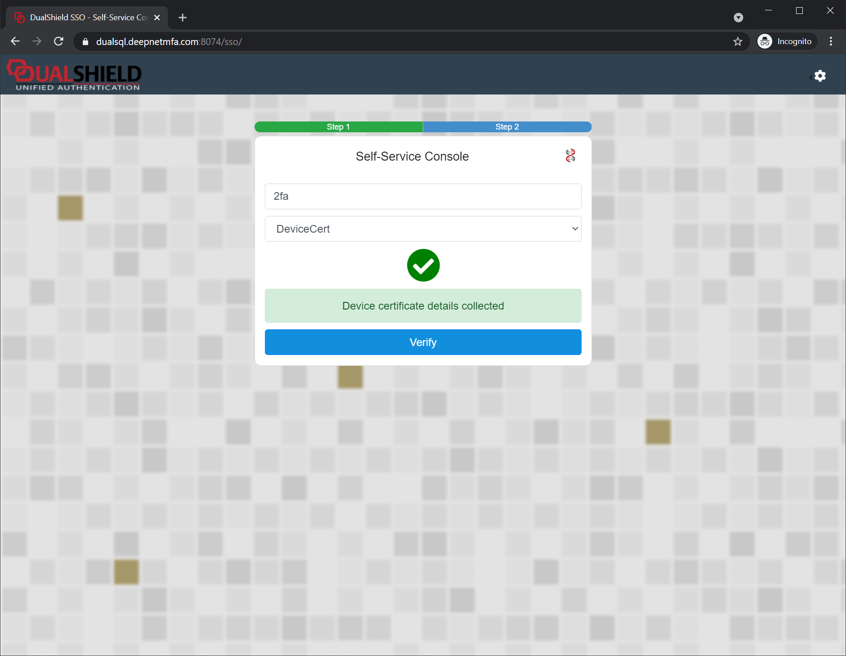846x656 pixels.
Task: Reload the page
Action: coord(58,42)
